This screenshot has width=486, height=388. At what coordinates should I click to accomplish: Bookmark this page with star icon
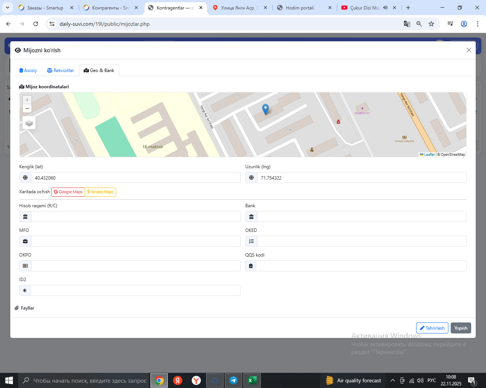431,24
